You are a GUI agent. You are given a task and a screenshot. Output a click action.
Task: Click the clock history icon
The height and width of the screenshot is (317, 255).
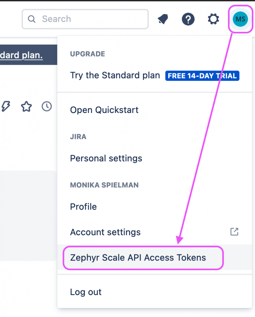pos(46,106)
